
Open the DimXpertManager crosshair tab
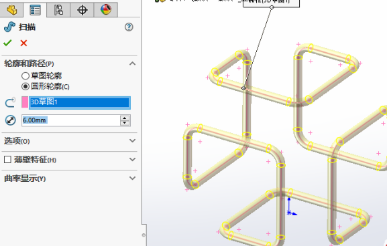(x=82, y=10)
